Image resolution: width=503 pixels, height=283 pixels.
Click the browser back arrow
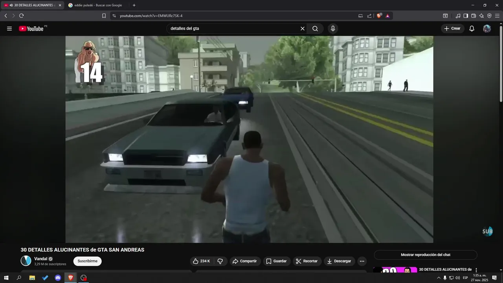pyautogui.click(x=6, y=16)
